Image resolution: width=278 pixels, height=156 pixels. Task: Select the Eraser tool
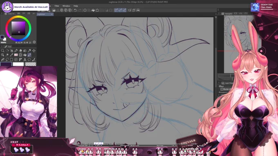point(20,51)
